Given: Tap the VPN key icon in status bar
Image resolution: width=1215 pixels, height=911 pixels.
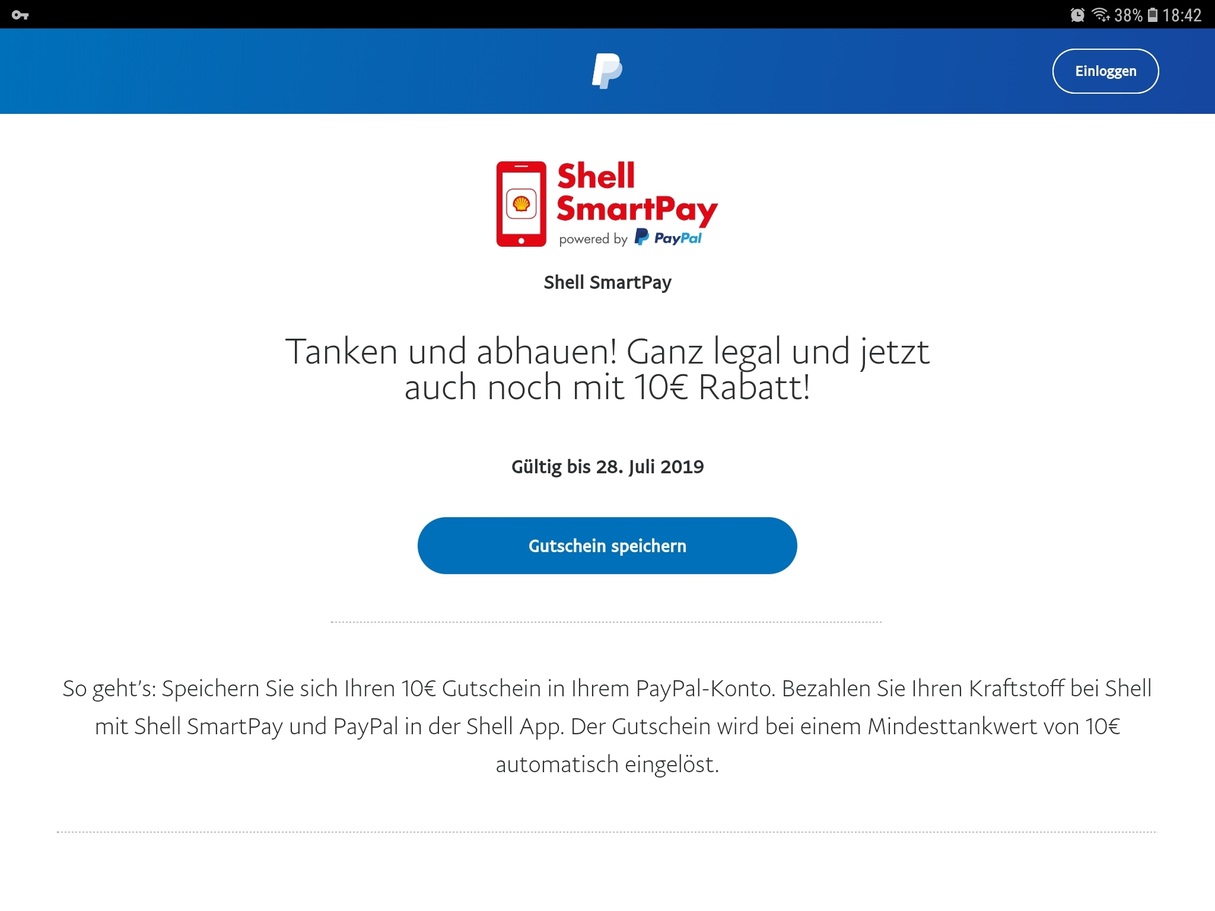Looking at the screenshot, I should point(20,15).
